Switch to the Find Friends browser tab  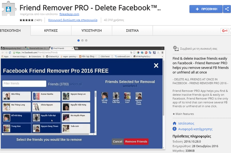(x=62, y=48)
